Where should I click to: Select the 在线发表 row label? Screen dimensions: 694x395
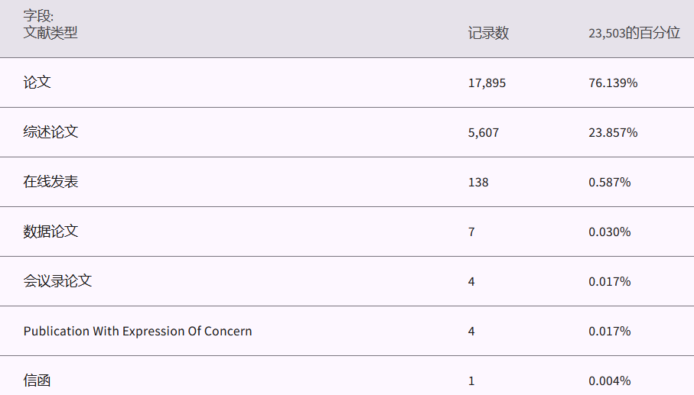(x=51, y=181)
